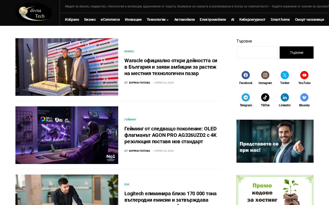This screenshot has height=205, width=329.
Task: Open the Waracle cake event thumbnail
Action: tap(67, 67)
